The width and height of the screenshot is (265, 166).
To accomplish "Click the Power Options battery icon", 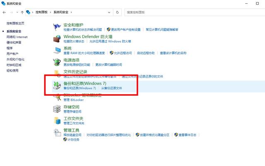I will 57,62.
